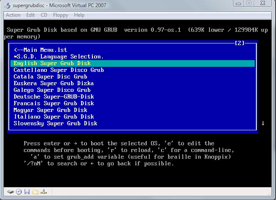This screenshot has height=200, width=276.
Task: Select 'Euskera Super Grub Dizka' entry
Action: 133,84
